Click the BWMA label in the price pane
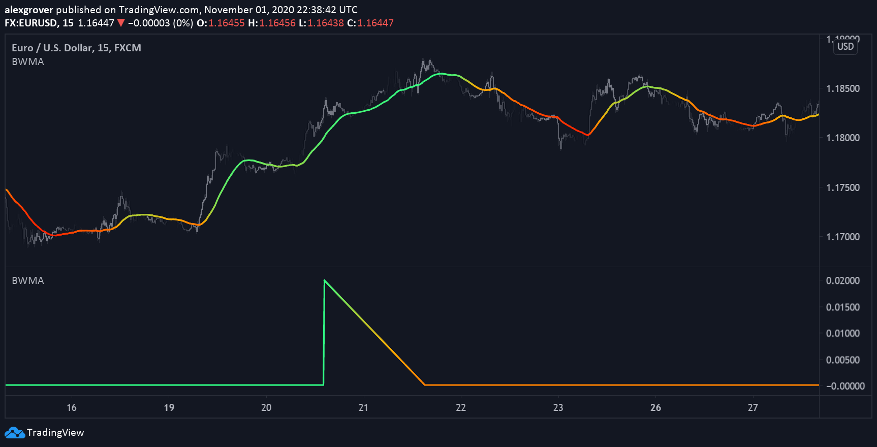 28,61
